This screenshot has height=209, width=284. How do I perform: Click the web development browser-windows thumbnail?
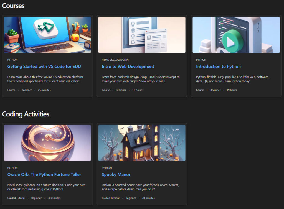click(142, 34)
